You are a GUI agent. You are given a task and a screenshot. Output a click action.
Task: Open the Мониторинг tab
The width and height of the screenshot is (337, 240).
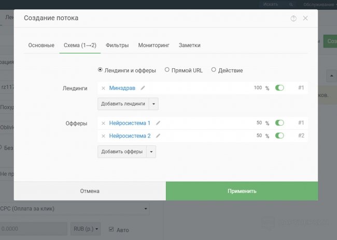pyautogui.click(x=153, y=46)
